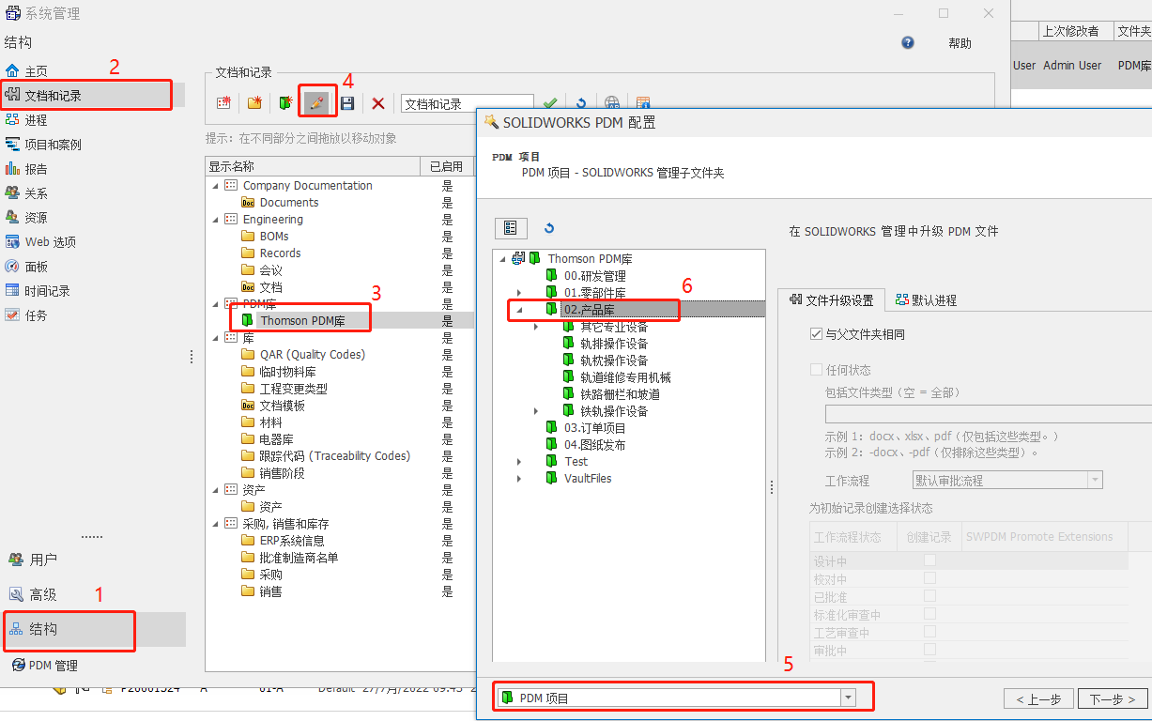Select the Thomson PDM库 entry in list

coord(302,321)
